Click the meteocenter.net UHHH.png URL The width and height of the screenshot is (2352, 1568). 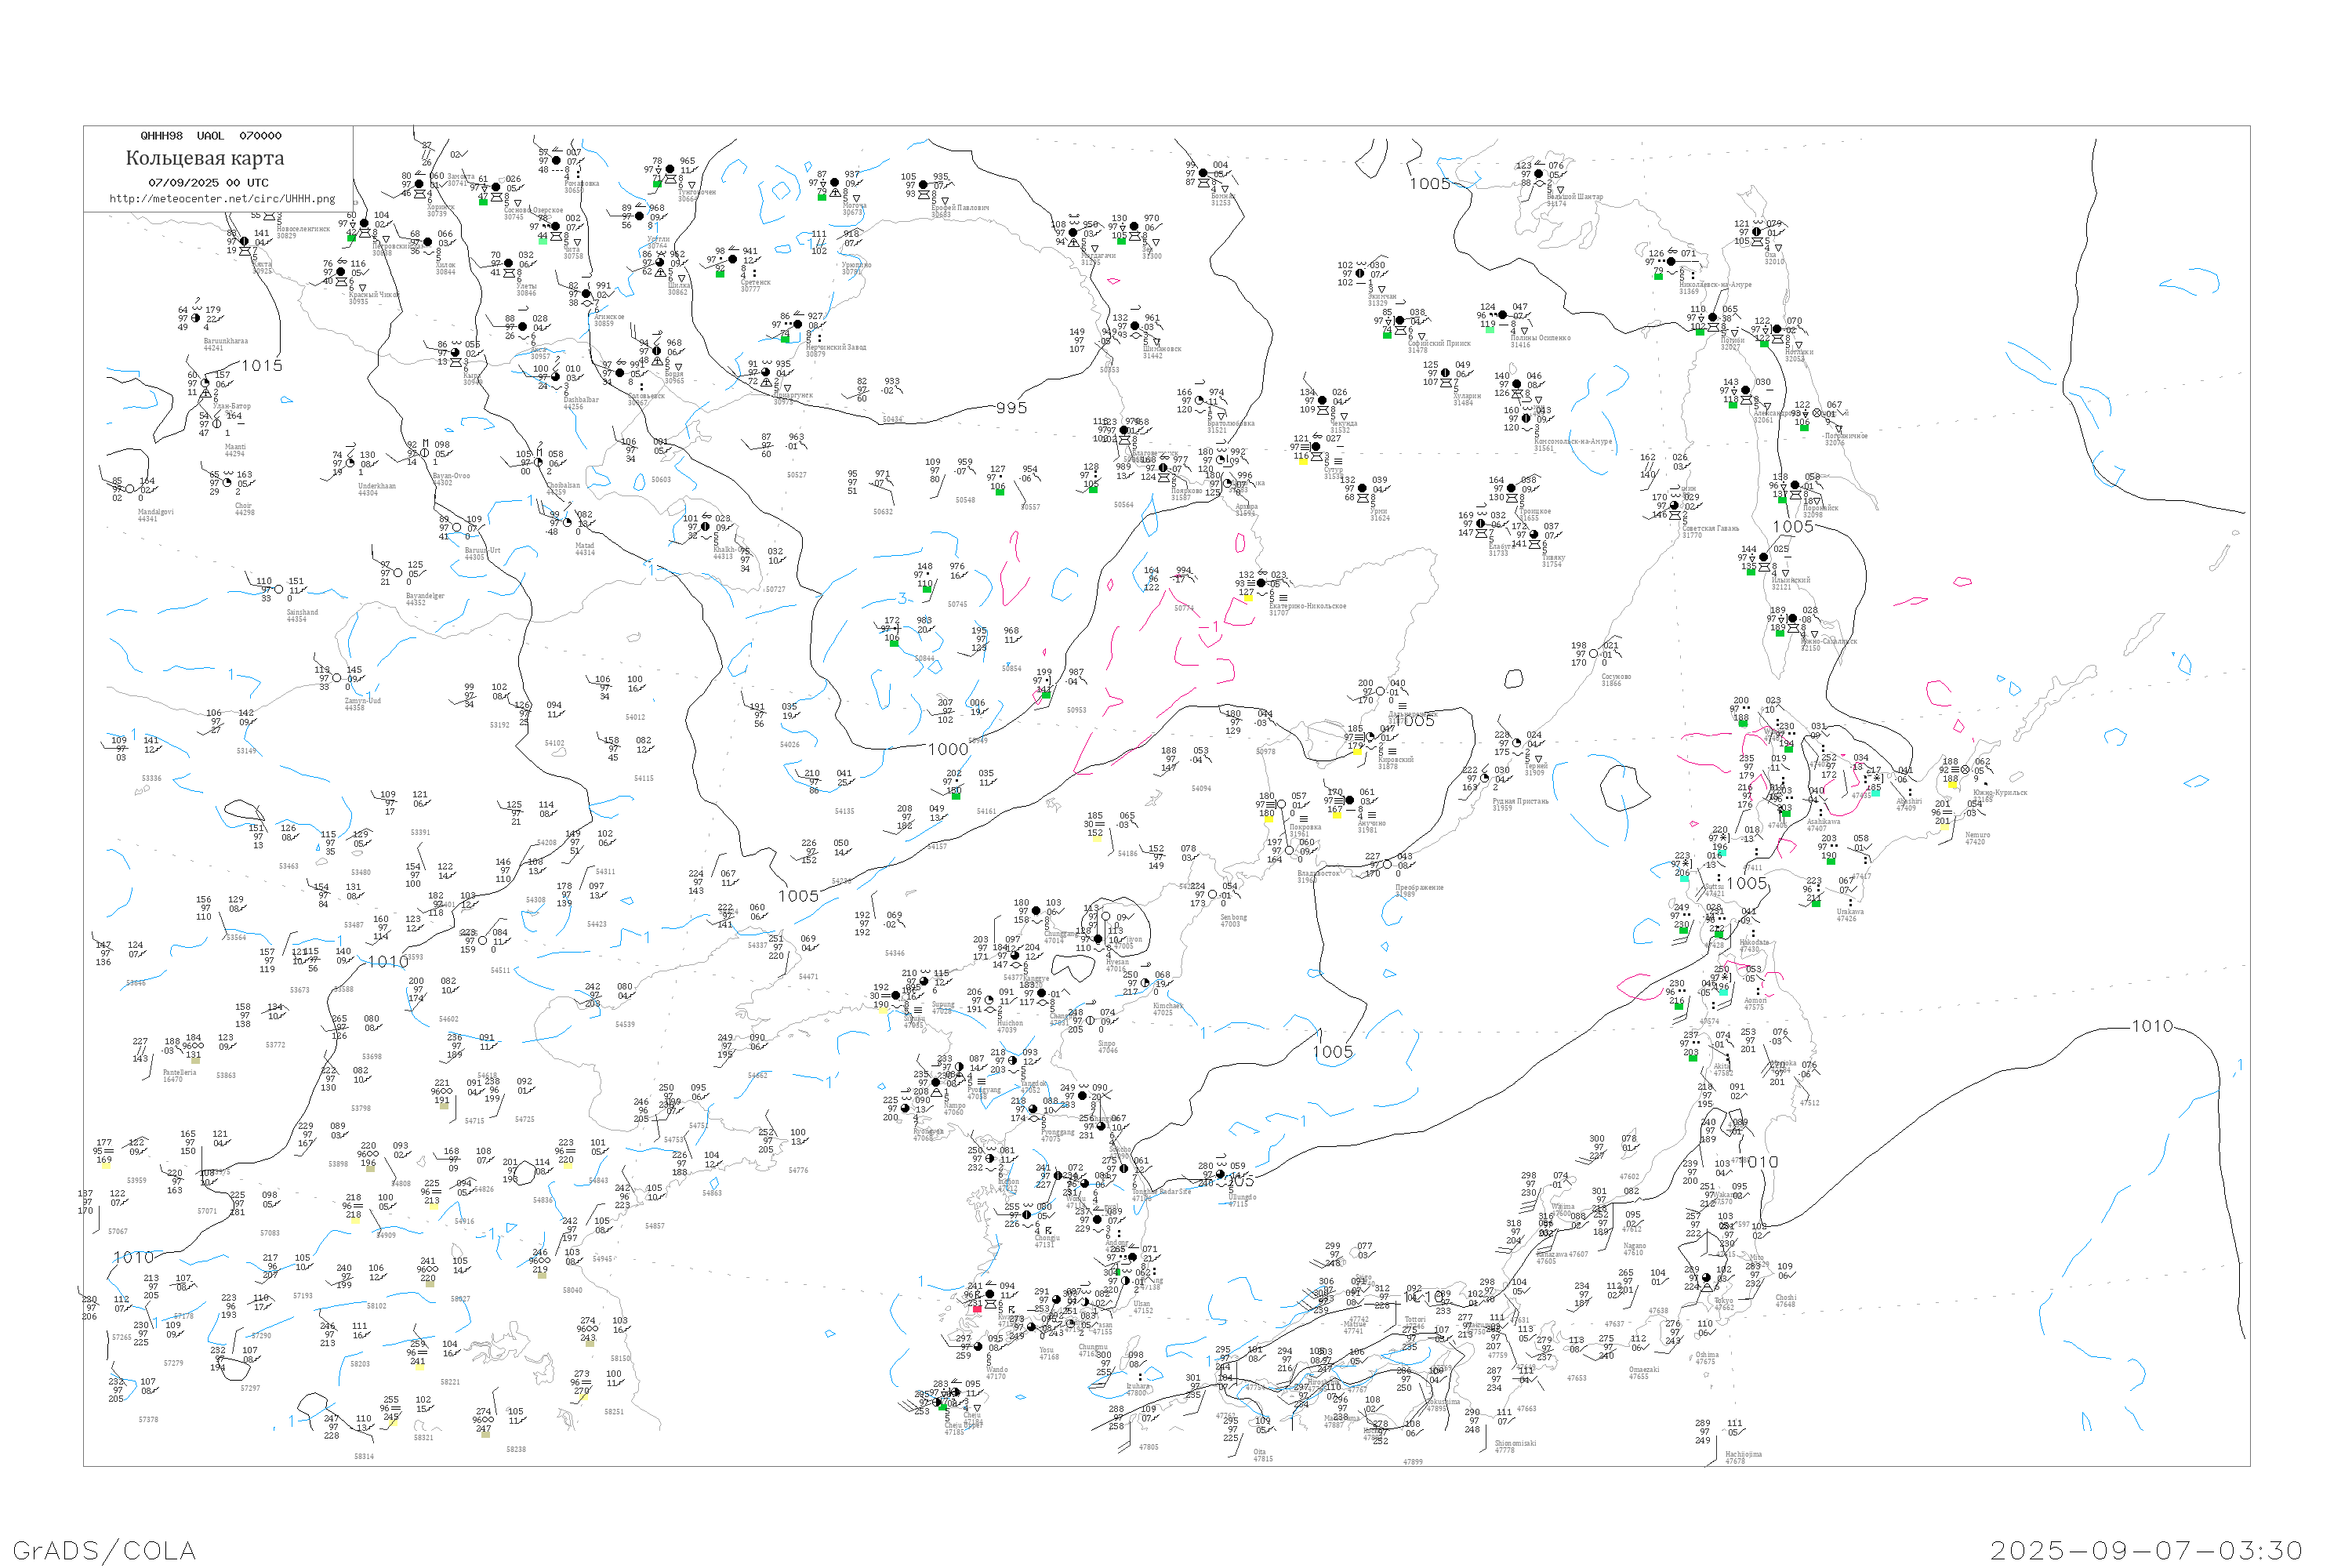point(222,199)
